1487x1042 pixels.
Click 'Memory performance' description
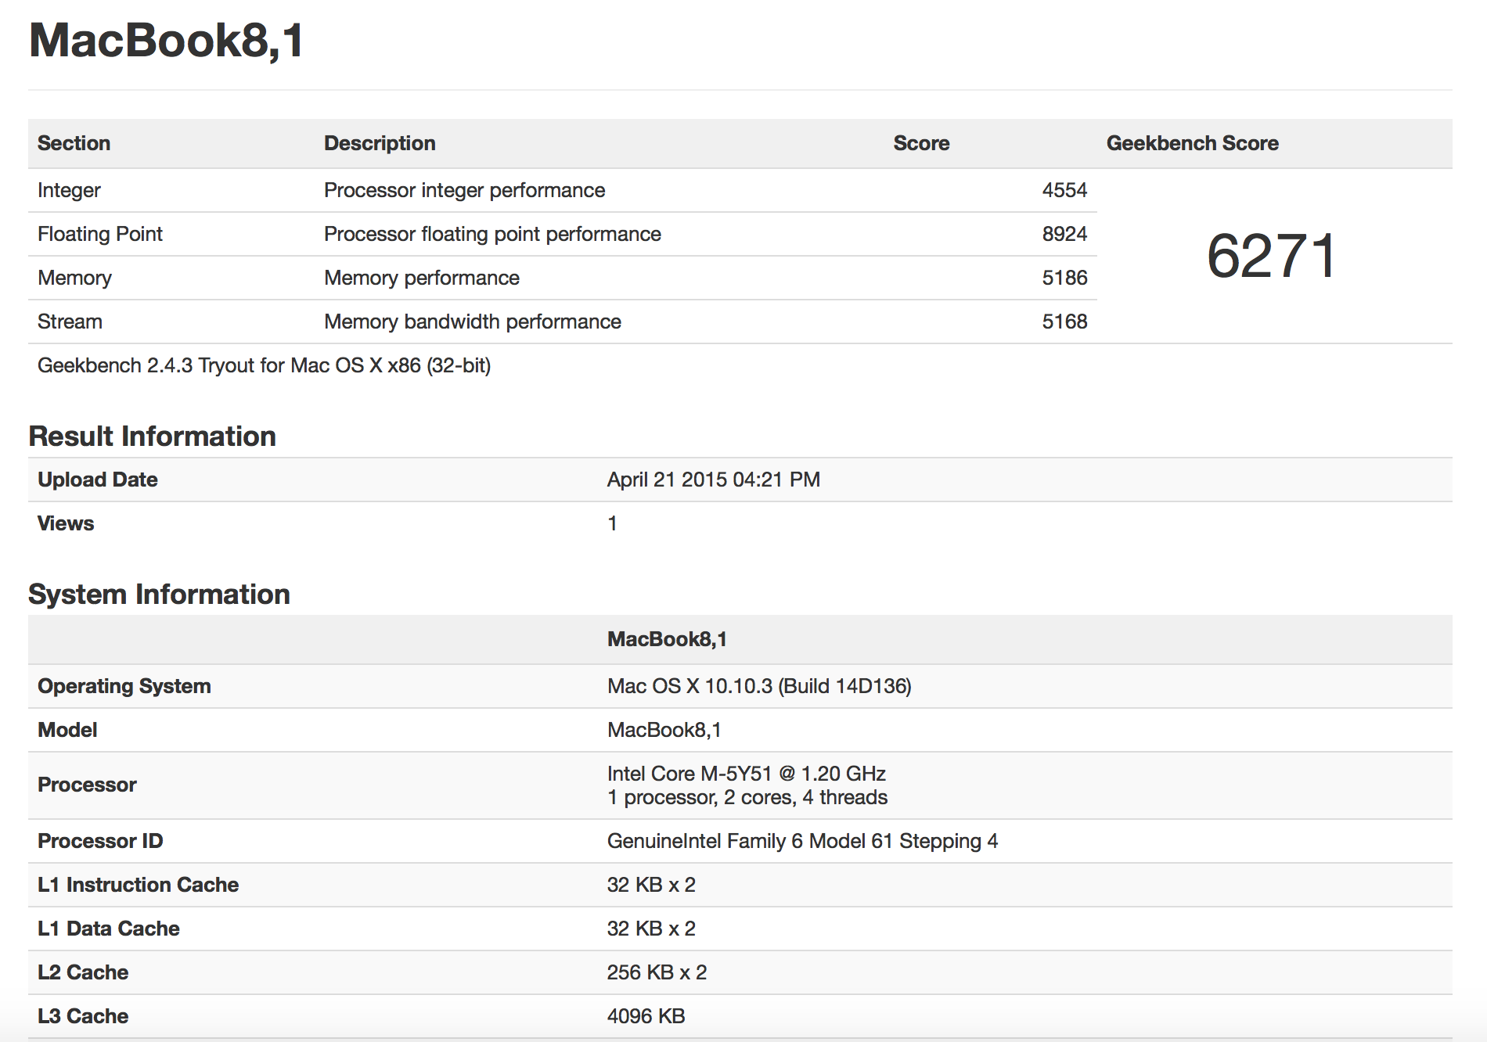pyautogui.click(x=421, y=278)
